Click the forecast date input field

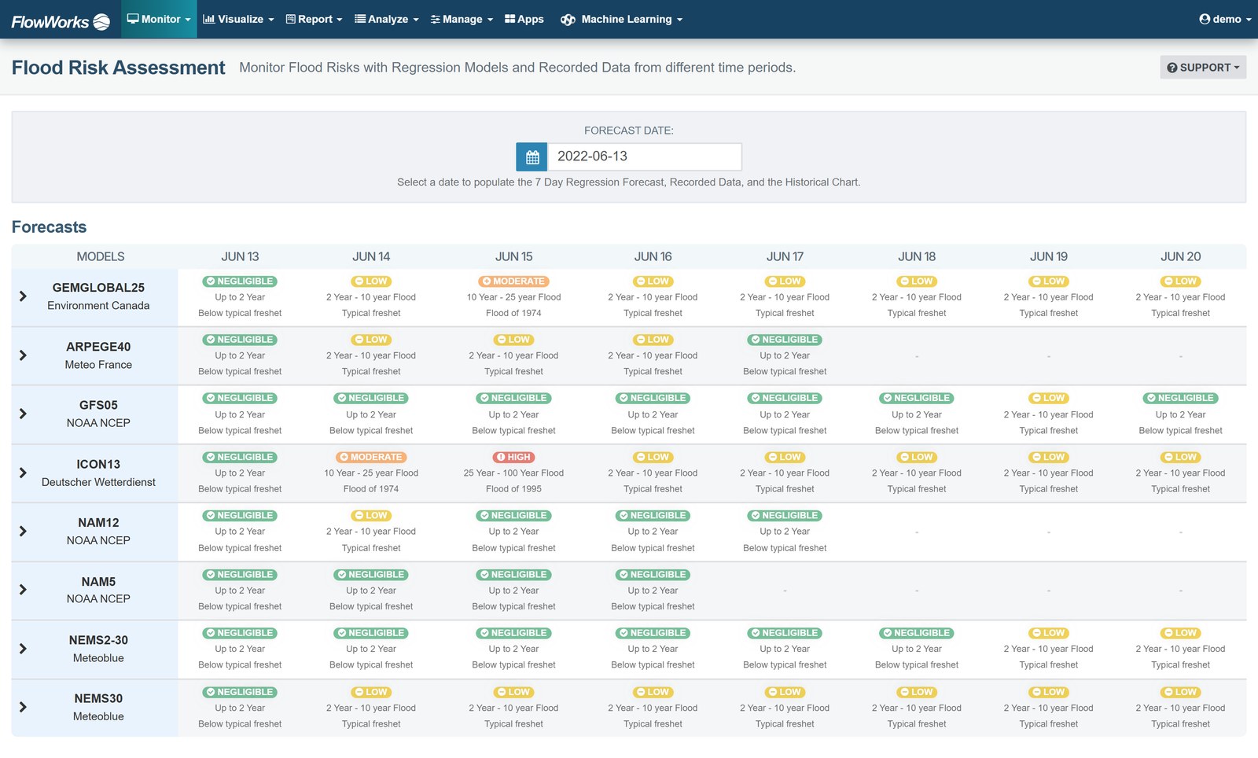(x=644, y=157)
